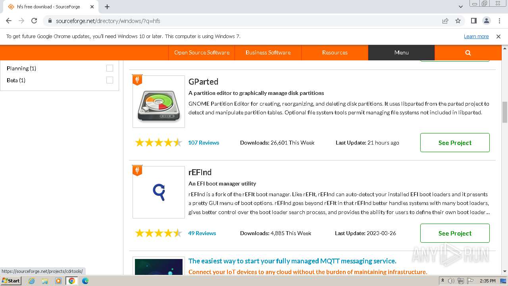The width and height of the screenshot is (508, 286).
Task: Dismiss the Chrome update notification bar
Action: 498,36
